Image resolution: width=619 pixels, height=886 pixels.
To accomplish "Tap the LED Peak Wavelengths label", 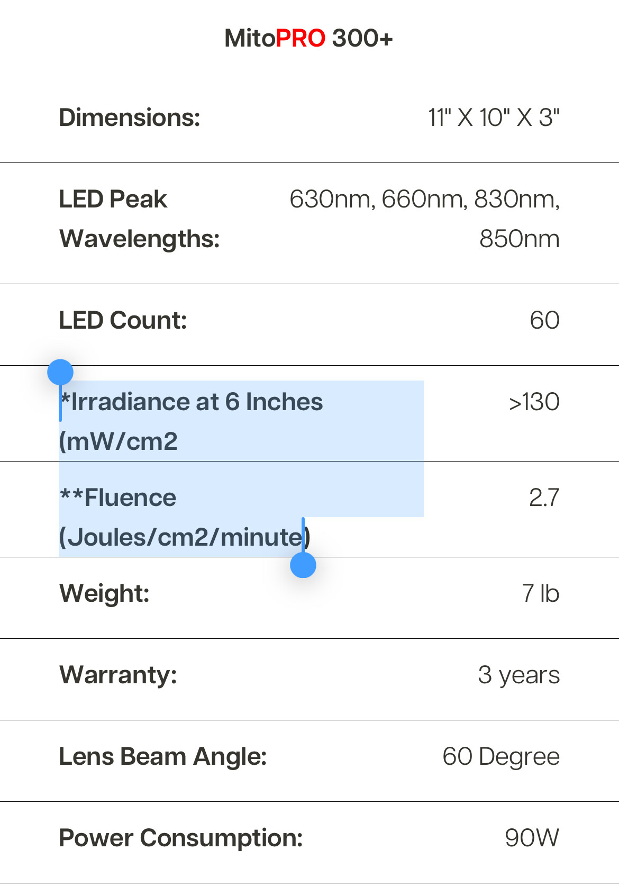I will point(139,219).
